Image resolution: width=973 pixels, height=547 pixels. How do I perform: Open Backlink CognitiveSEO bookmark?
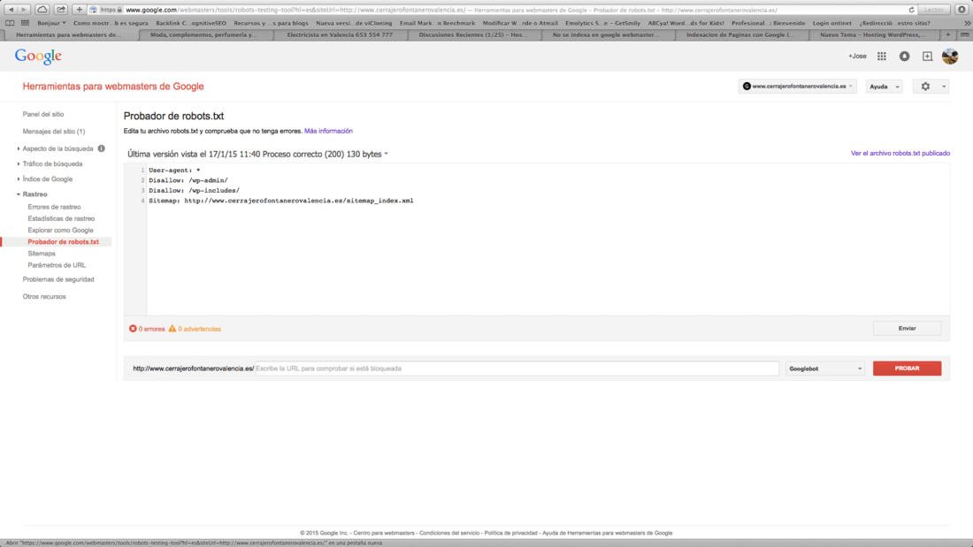[x=191, y=23]
